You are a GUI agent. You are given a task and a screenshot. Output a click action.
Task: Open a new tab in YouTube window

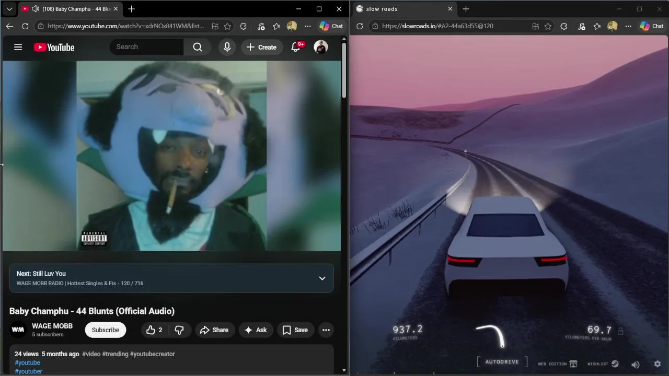(x=132, y=9)
